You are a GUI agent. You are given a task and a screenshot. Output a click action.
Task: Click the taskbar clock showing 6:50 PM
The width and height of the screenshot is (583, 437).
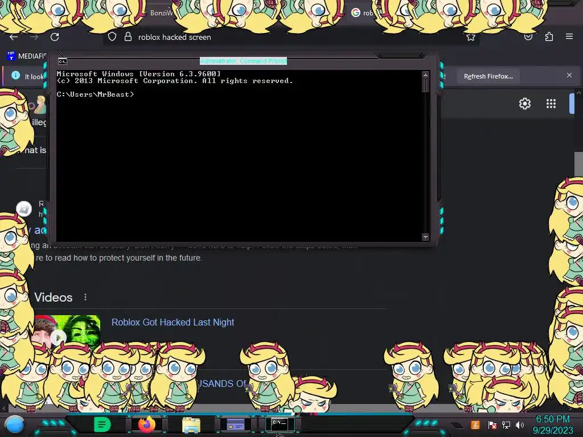point(553,424)
